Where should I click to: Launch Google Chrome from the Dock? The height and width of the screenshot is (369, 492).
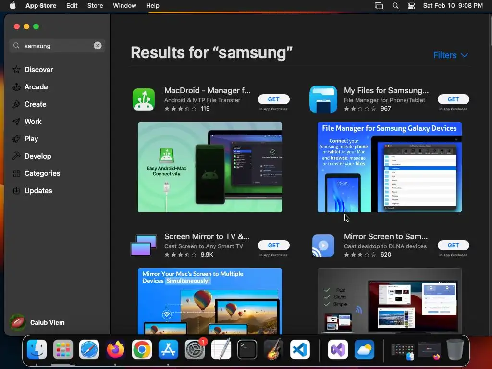click(142, 350)
